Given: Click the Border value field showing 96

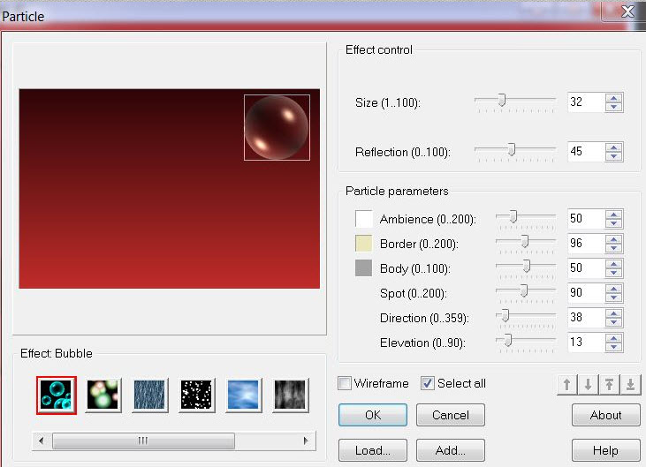Looking at the screenshot, I should 586,243.
